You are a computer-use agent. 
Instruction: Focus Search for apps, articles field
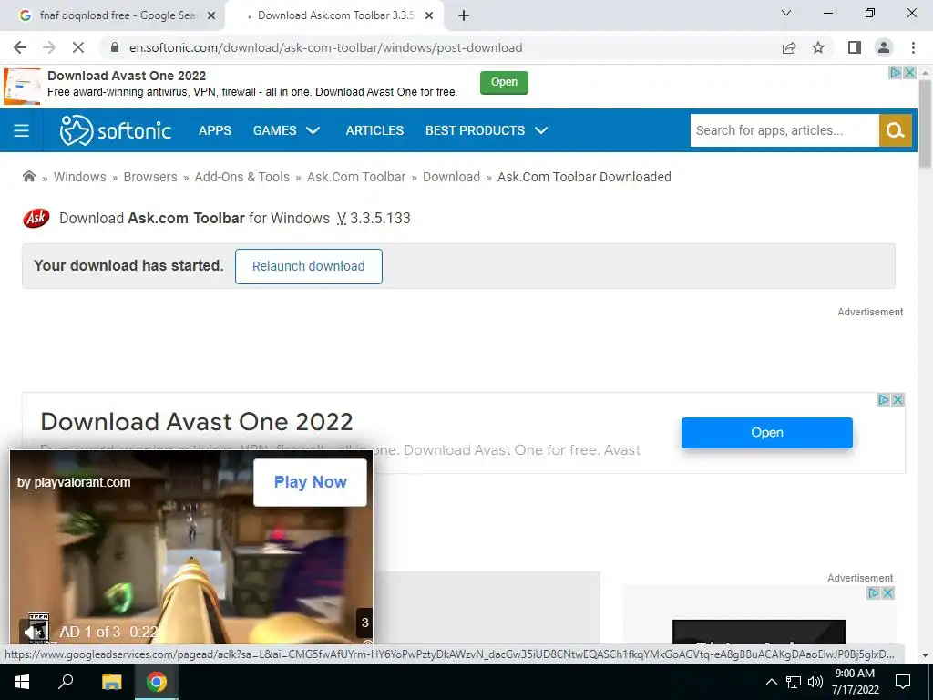[784, 130]
